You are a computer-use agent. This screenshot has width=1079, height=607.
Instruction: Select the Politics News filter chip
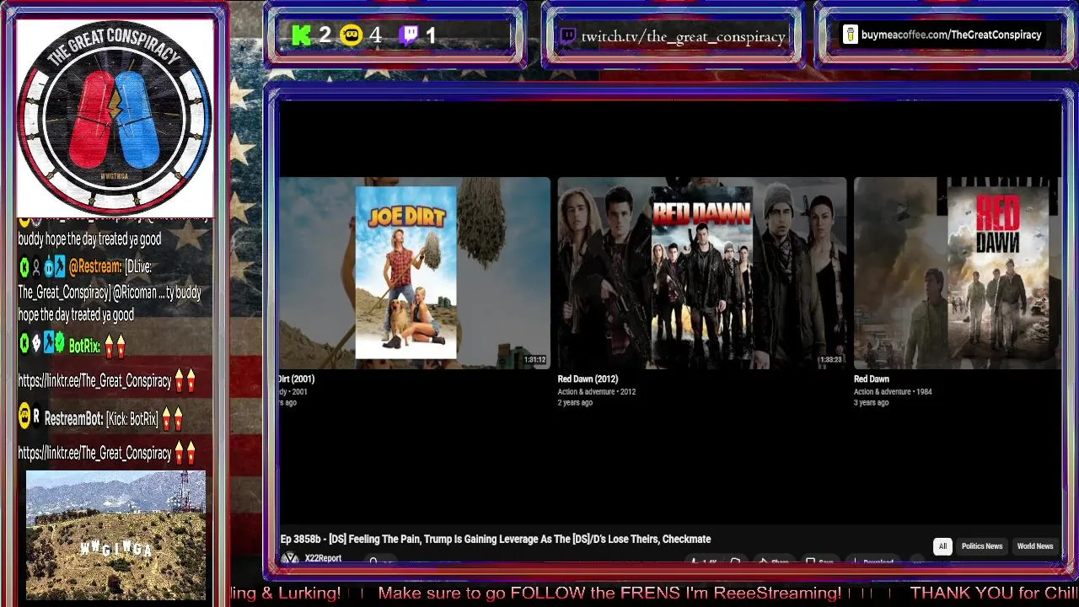click(x=982, y=546)
